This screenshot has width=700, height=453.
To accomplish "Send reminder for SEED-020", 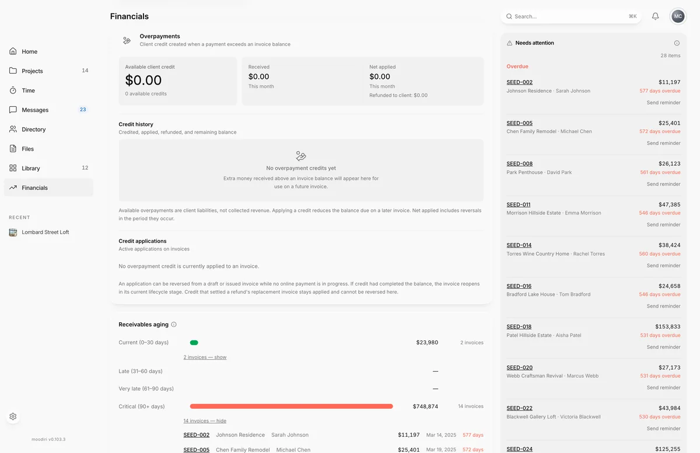I will [663, 388].
